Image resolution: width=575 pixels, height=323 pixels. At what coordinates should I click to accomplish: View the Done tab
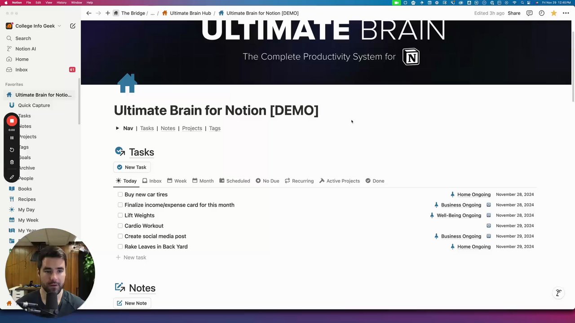[375, 181]
